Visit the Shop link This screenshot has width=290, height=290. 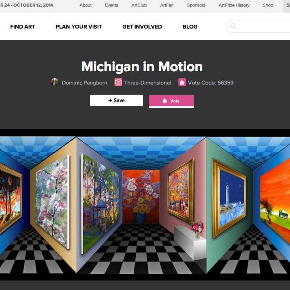(268, 5)
